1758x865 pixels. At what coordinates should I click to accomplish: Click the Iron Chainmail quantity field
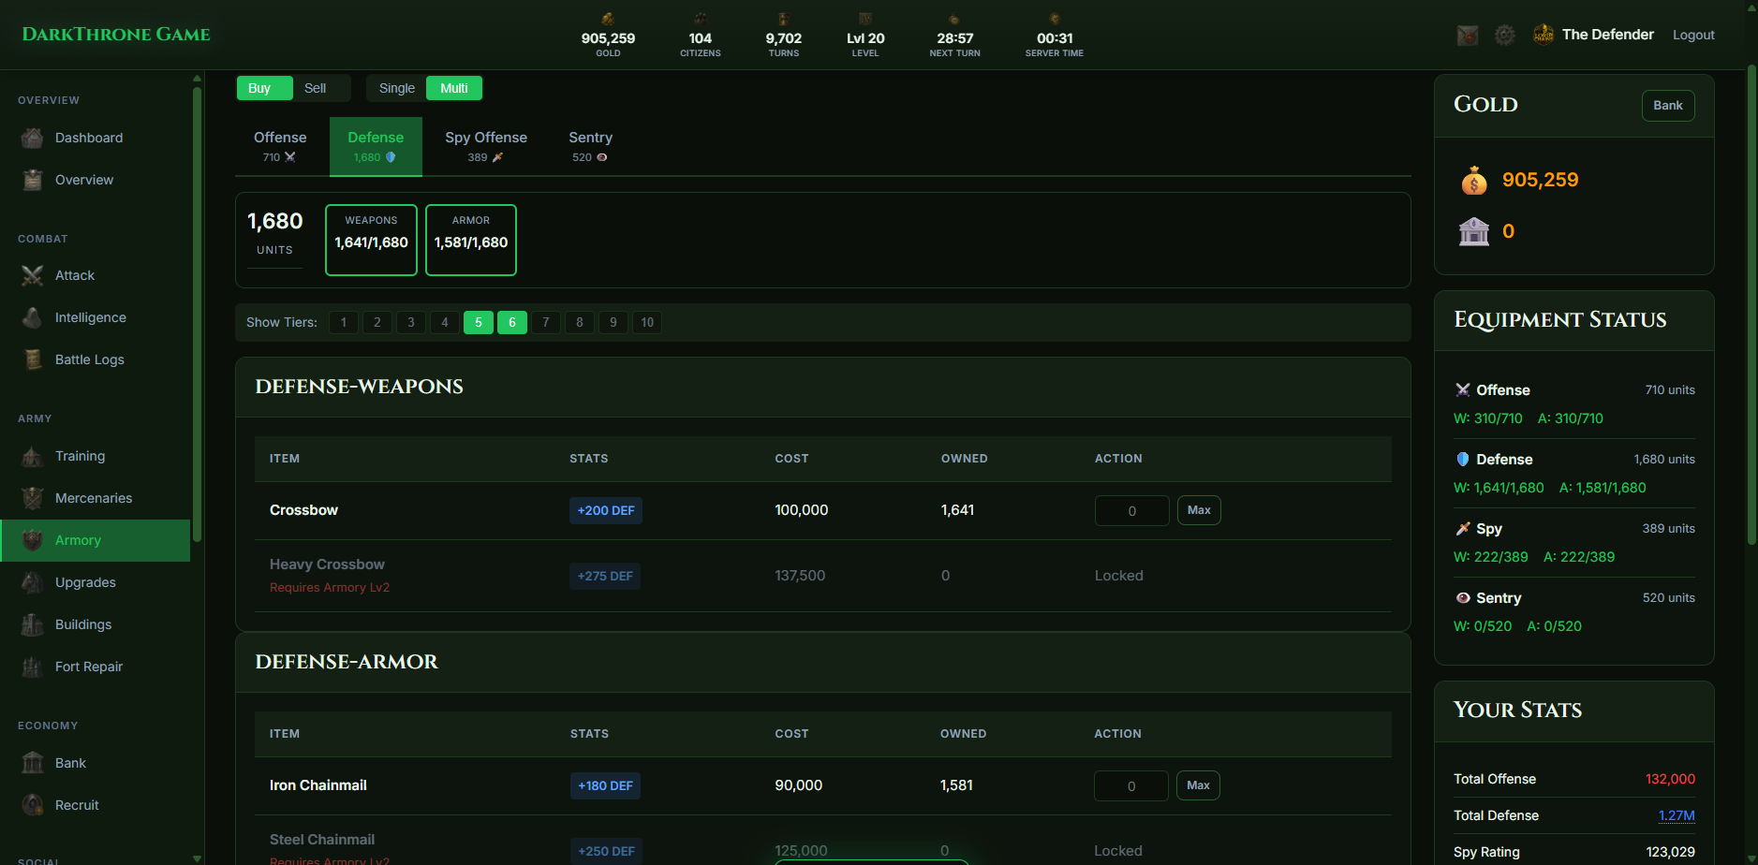[1130, 786]
